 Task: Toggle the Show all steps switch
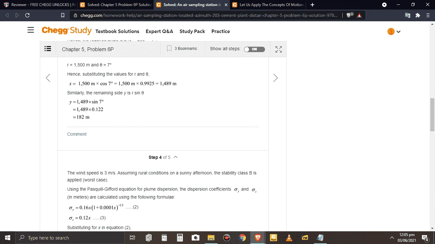(x=254, y=49)
